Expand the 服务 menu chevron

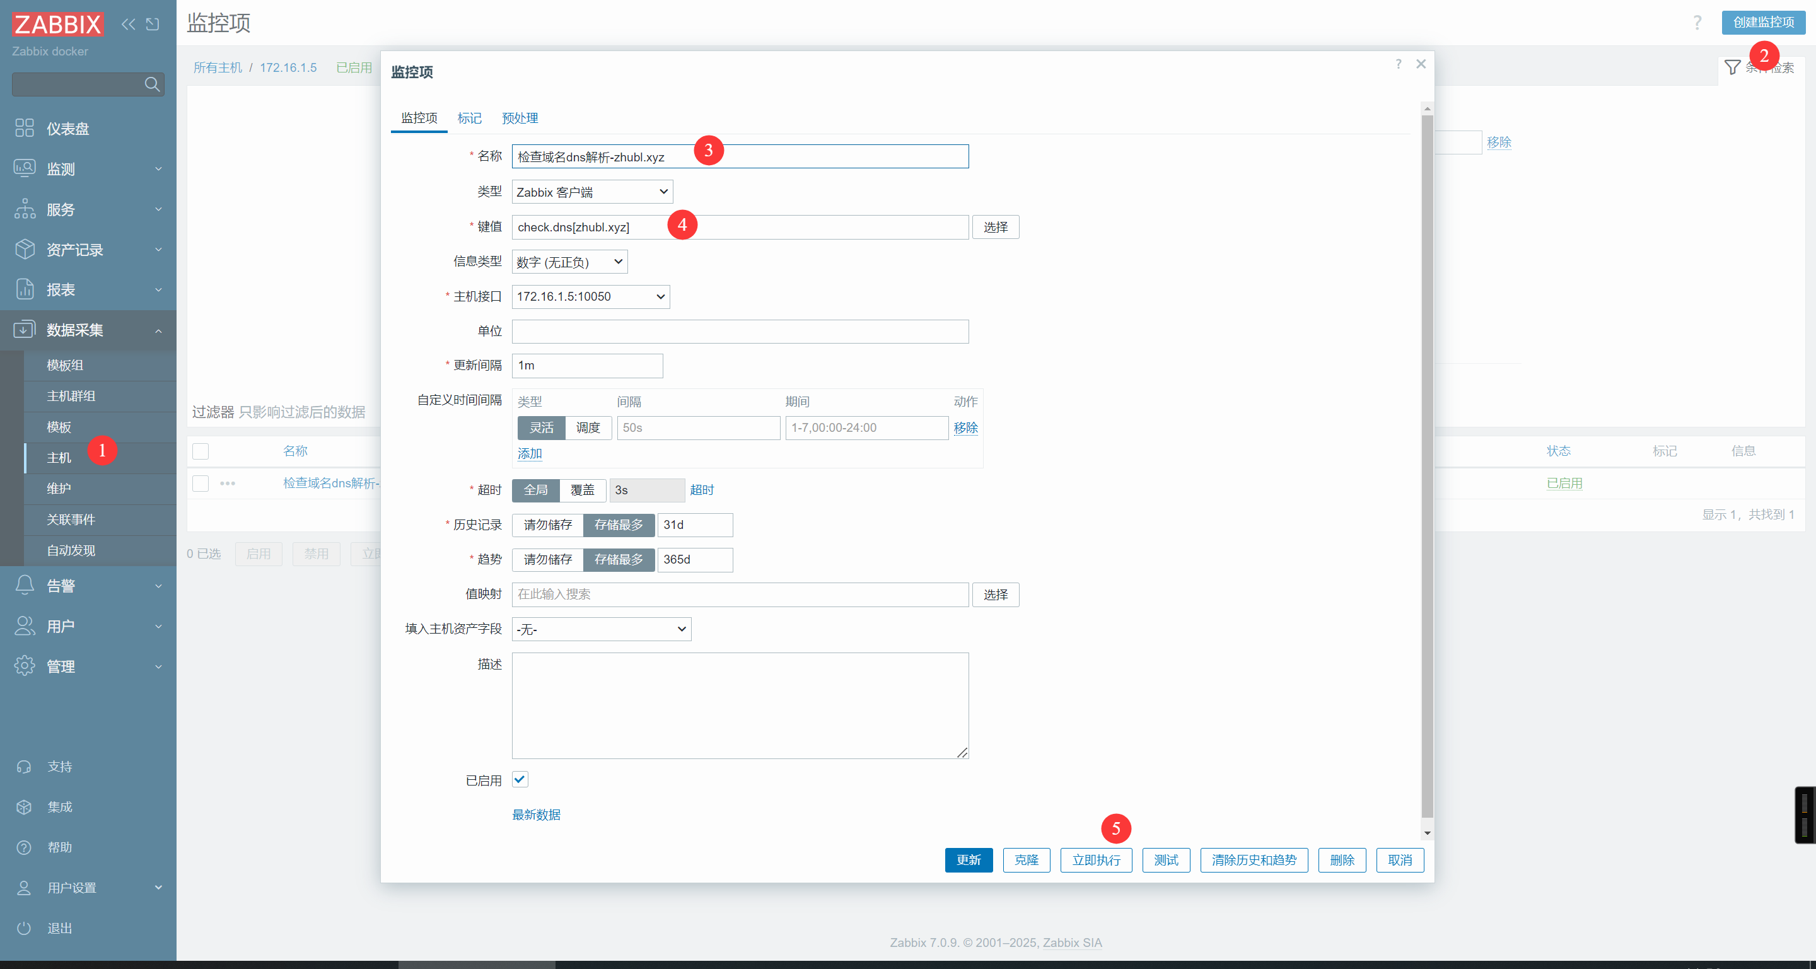pos(159,209)
